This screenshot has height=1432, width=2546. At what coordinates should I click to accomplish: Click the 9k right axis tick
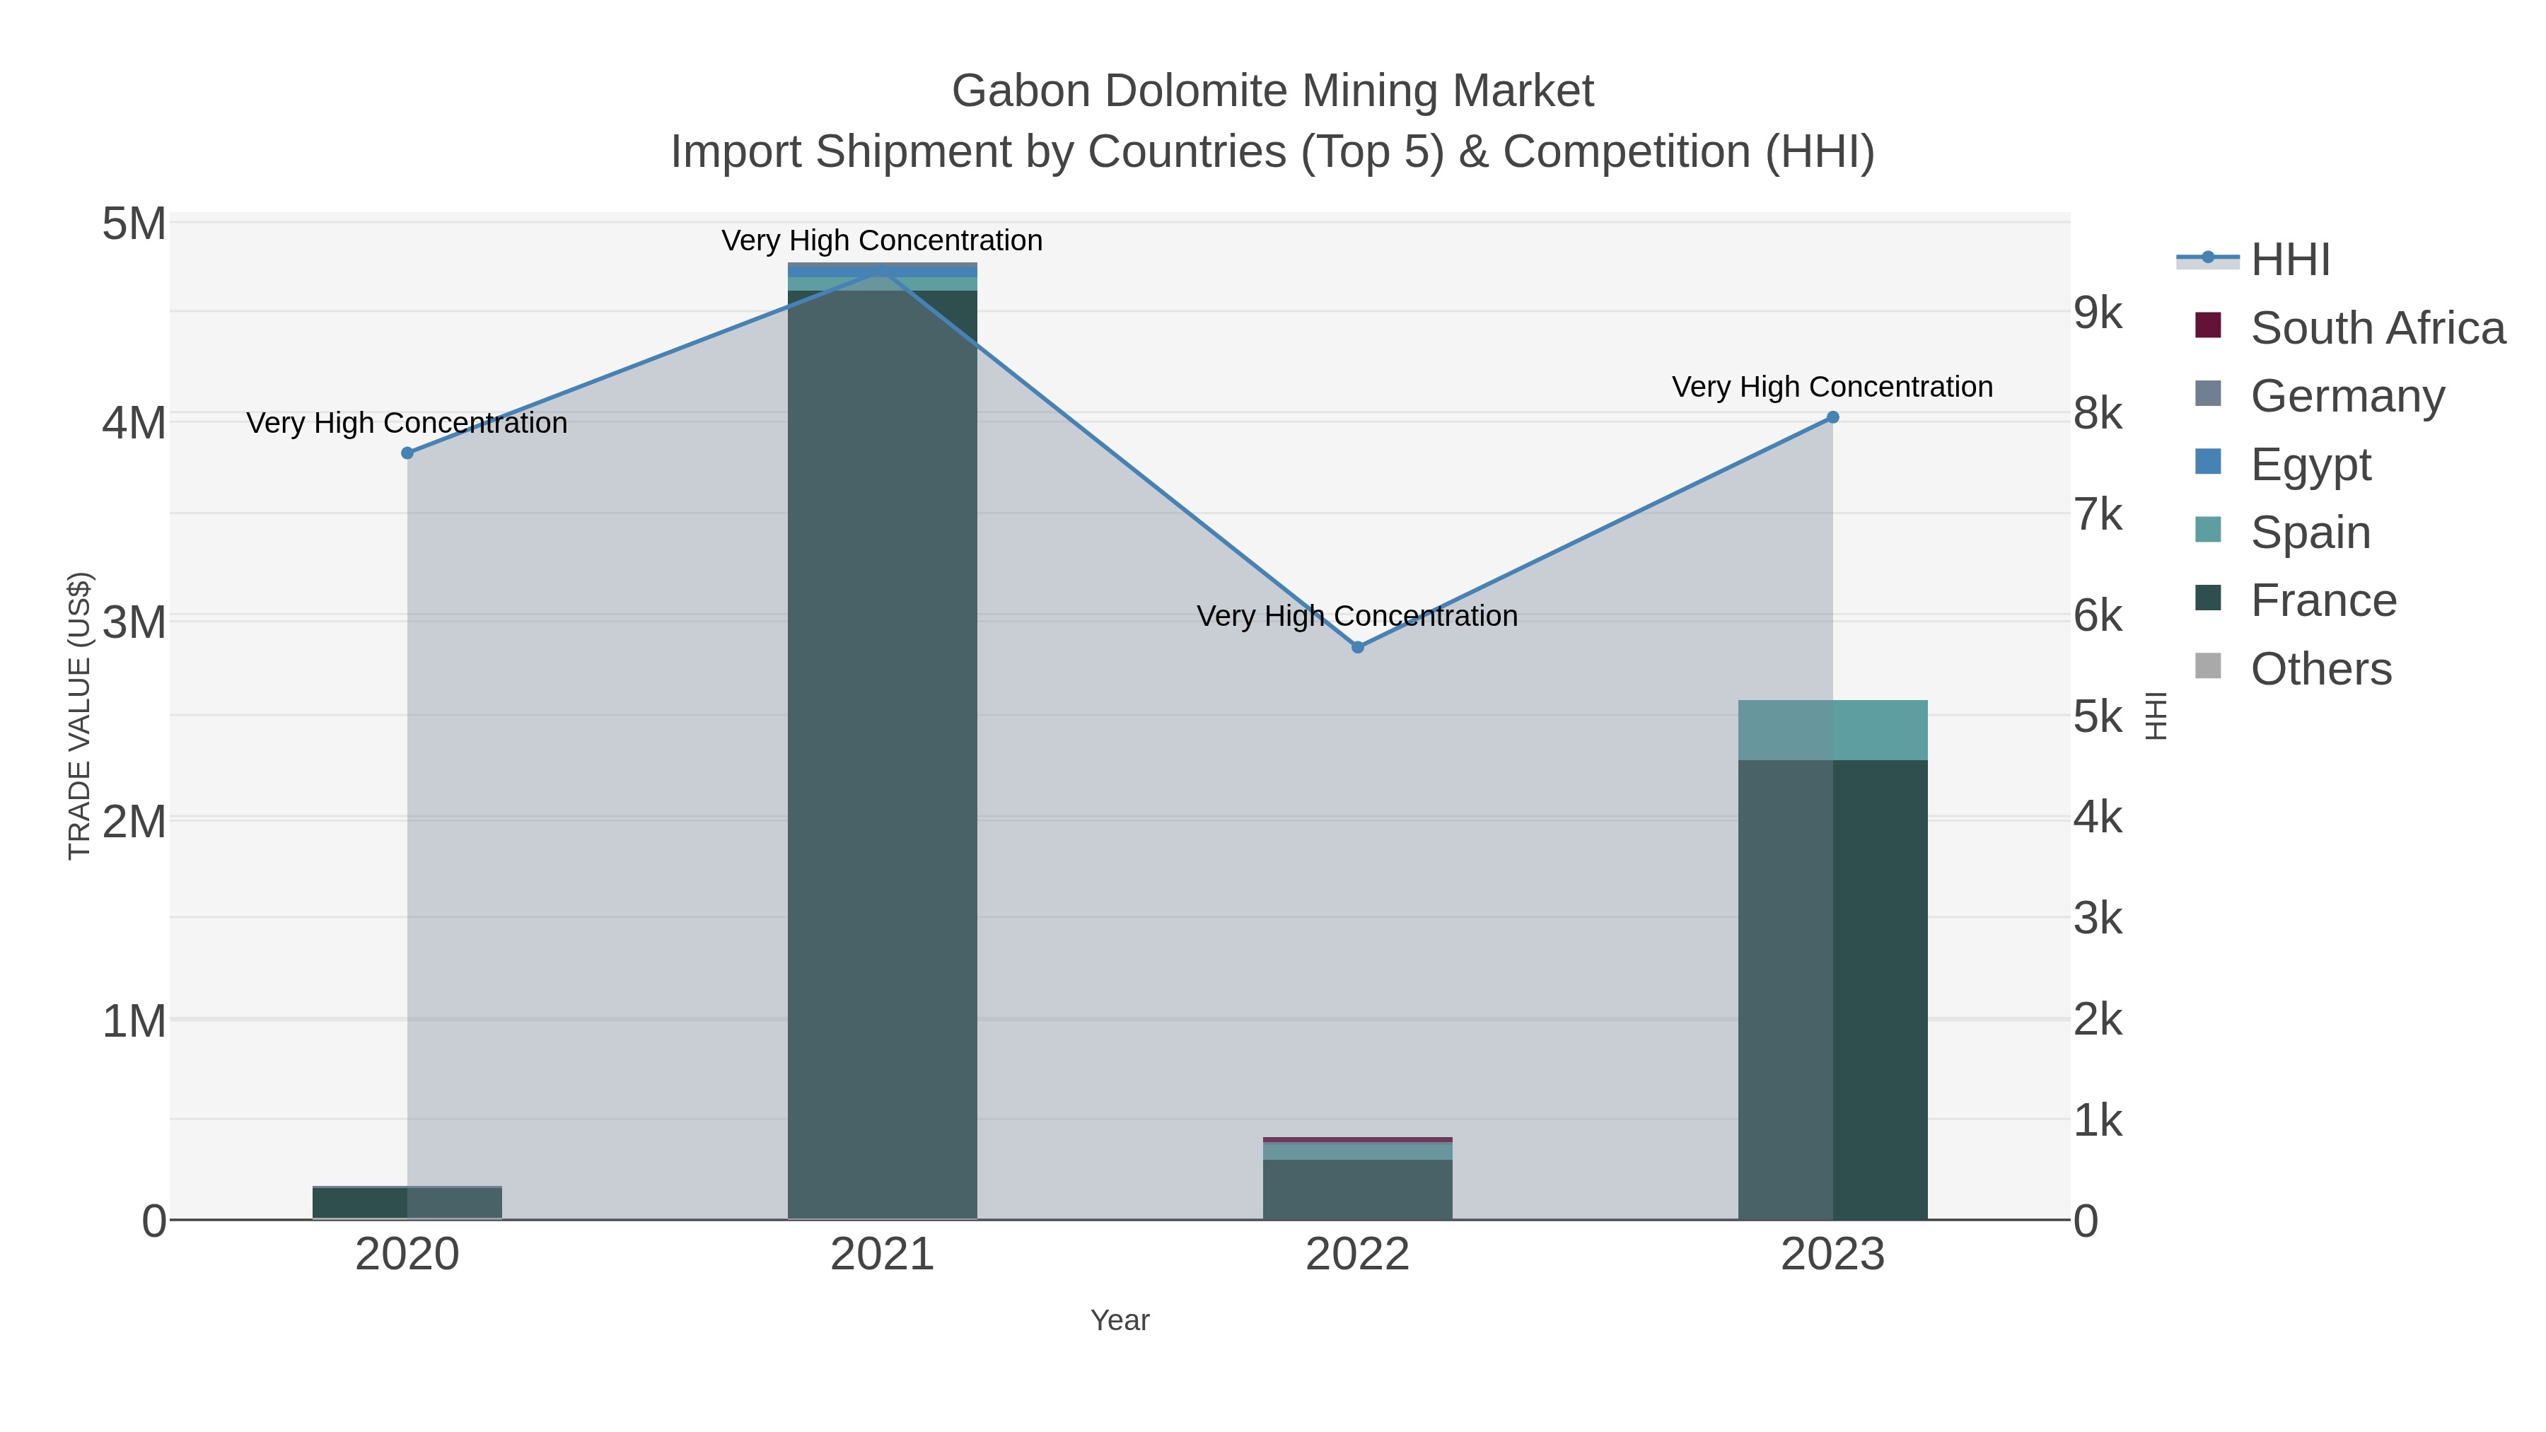pos(2098,313)
